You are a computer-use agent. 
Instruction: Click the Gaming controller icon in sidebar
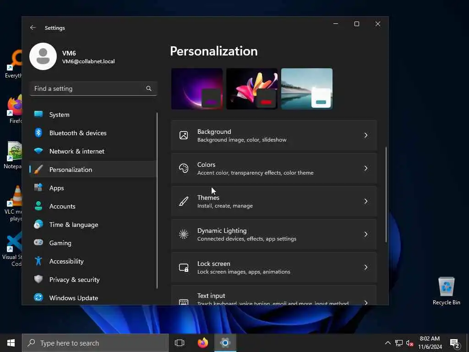(38, 242)
